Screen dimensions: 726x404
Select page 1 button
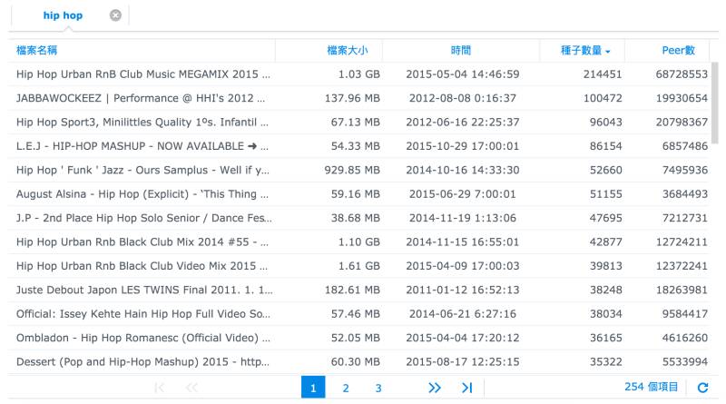click(x=313, y=388)
